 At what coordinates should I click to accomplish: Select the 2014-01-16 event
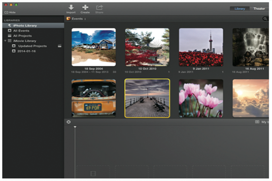click(27, 51)
